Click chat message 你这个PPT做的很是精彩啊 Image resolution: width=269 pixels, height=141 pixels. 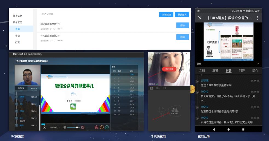point(216,85)
